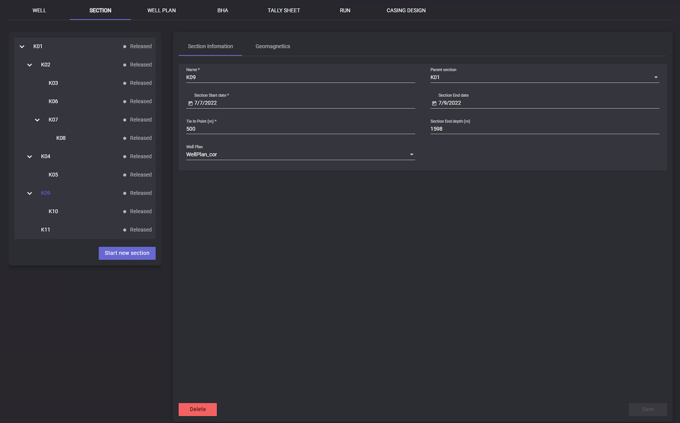Click the red Delete button
This screenshot has width=680, height=423.
pos(198,409)
